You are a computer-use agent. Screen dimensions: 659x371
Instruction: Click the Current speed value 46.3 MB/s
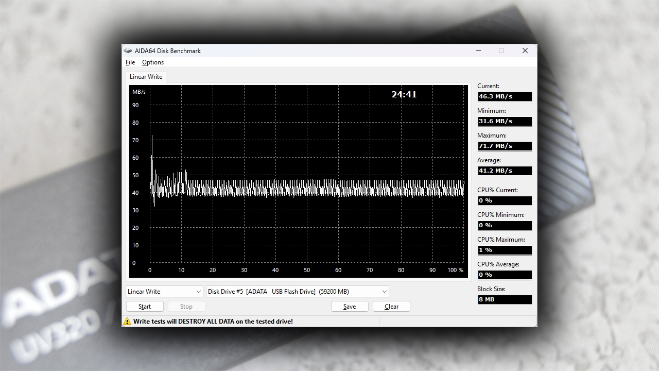504,96
